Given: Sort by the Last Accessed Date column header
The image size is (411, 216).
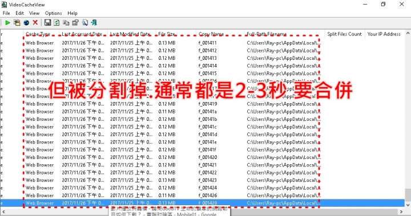Looking at the screenshot, I should 83,34.
